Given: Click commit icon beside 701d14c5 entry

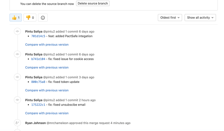Looking at the screenshot, I should 18,32.
